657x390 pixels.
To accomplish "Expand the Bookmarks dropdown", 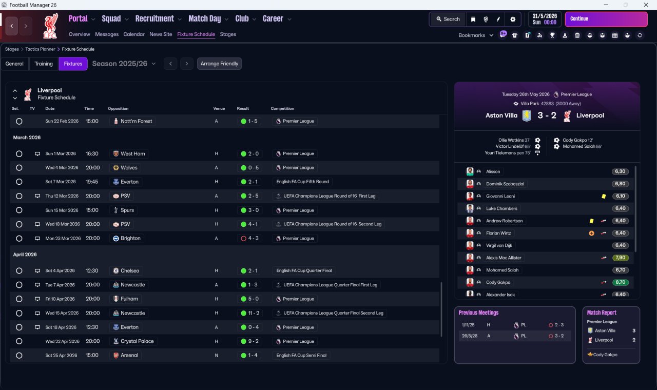I will coord(476,35).
